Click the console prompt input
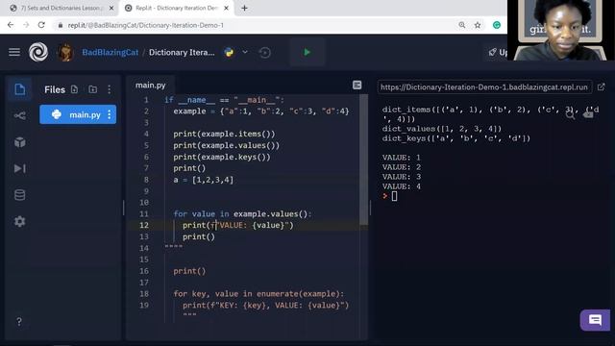615x346 pixels. click(x=394, y=196)
